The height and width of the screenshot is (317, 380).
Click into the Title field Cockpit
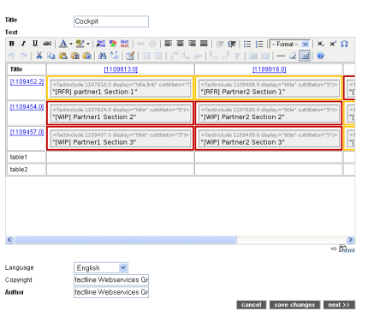[111, 21]
